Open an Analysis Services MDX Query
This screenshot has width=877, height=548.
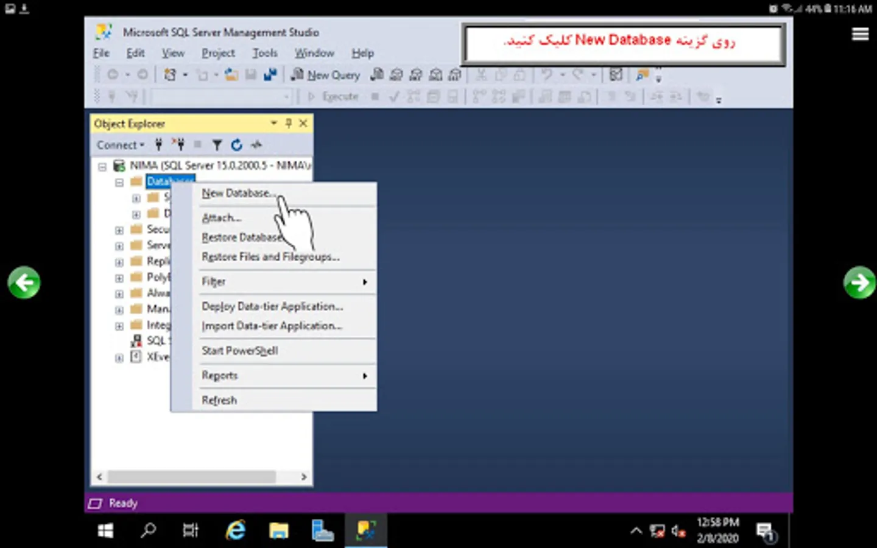click(x=396, y=74)
